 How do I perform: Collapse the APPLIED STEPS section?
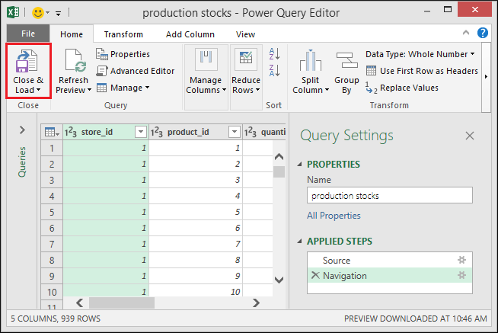299,241
